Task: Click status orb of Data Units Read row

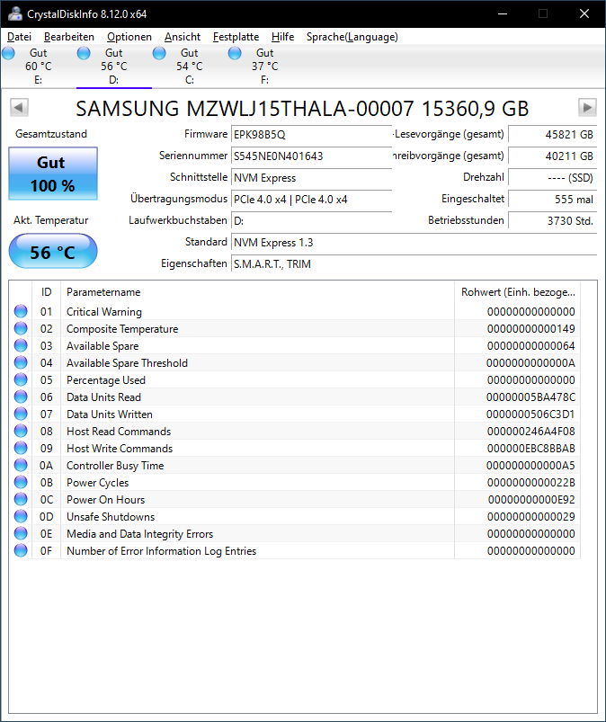Action: click(21, 397)
